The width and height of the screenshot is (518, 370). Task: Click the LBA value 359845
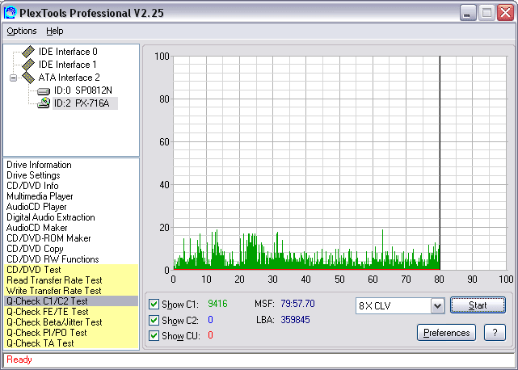click(295, 320)
